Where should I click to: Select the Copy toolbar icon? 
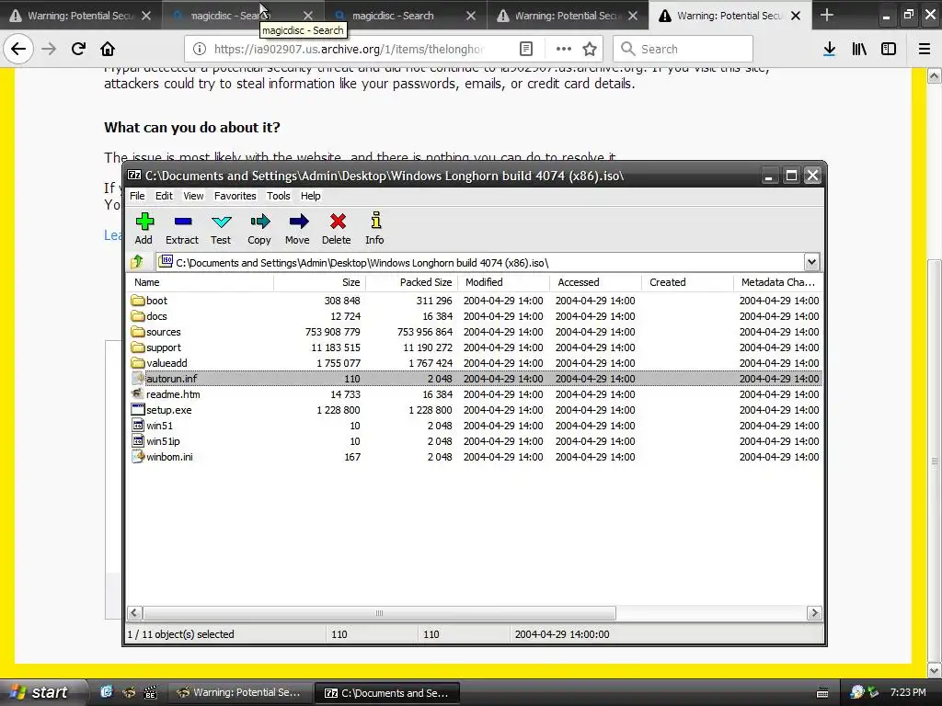pyautogui.click(x=259, y=222)
